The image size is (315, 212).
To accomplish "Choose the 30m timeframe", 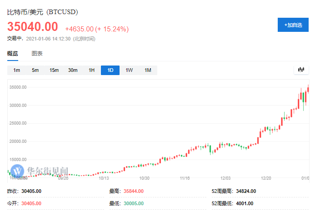I will point(73,70).
